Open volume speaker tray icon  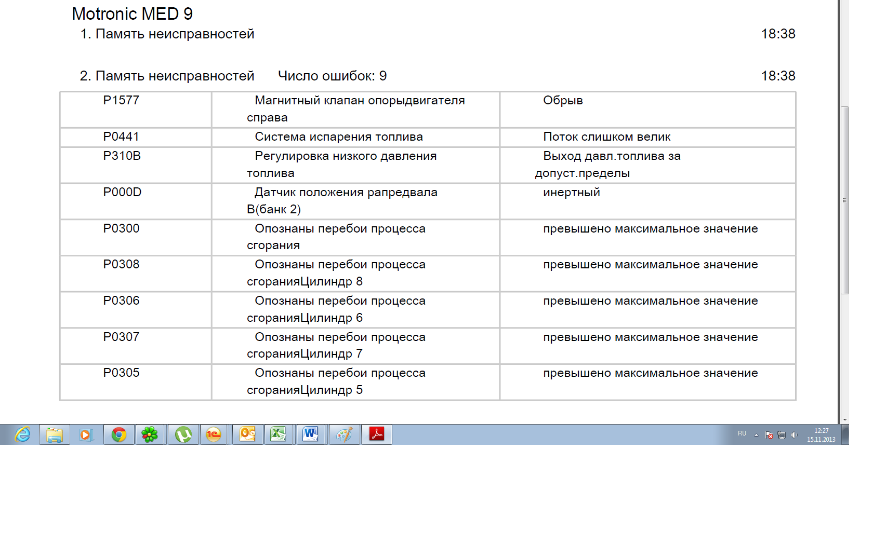tap(794, 435)
